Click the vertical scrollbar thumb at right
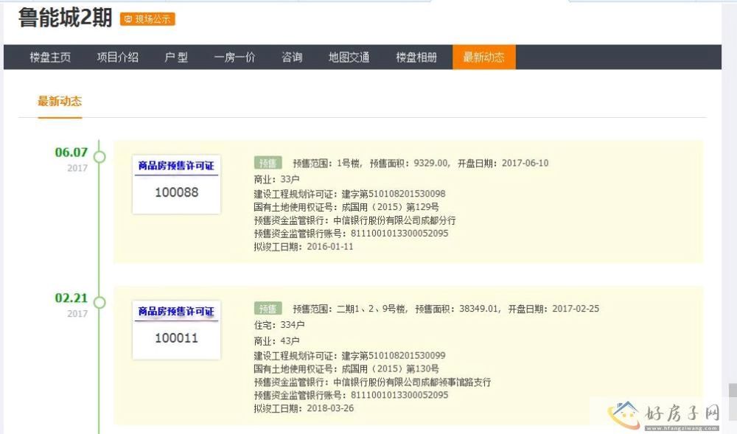737x434 pixels. [x=732, y=391]
